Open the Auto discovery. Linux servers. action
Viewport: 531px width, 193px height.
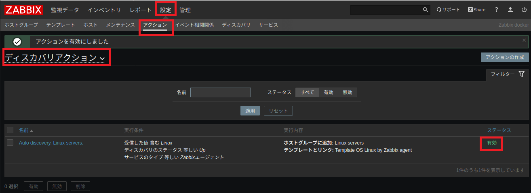(51, 143)
